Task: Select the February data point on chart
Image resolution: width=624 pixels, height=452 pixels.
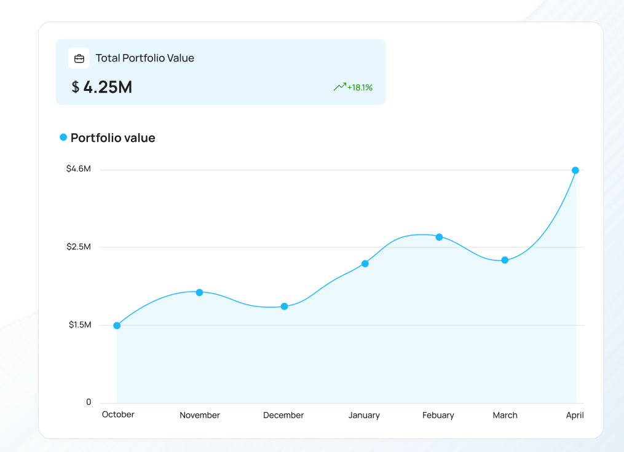Action: (x=439, y=237)
